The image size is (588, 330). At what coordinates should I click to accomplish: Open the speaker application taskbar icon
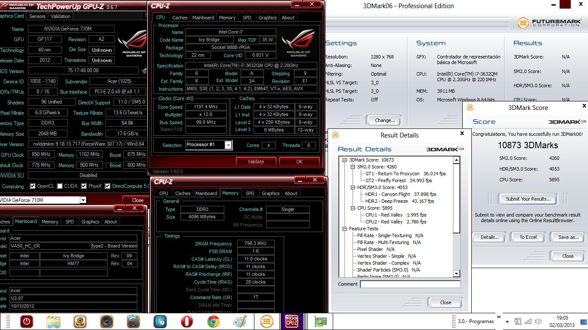coord(107,321)
